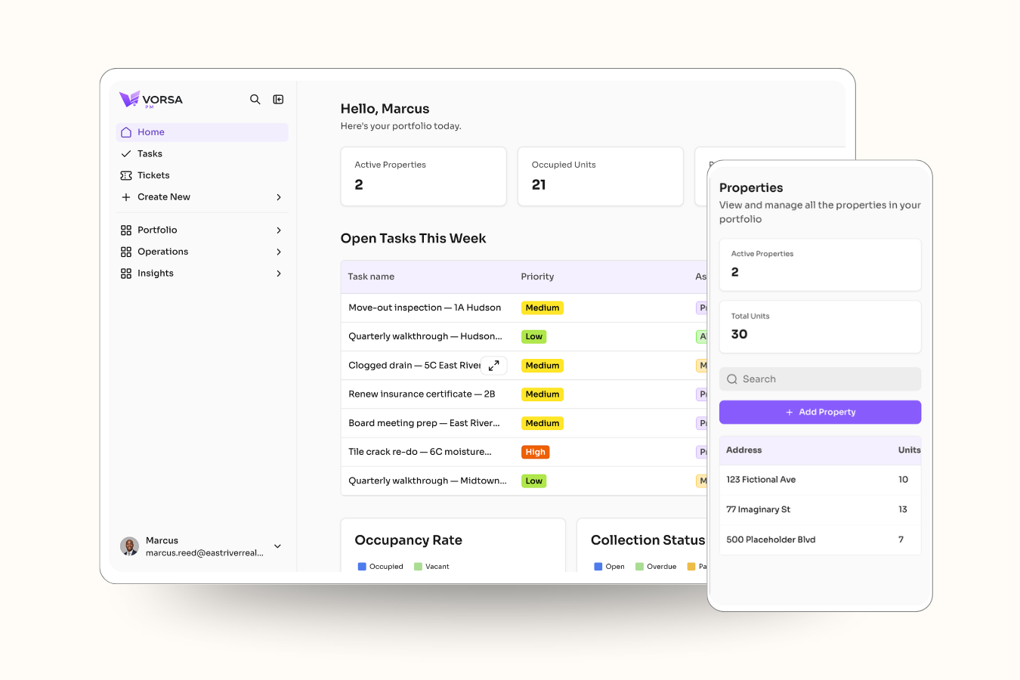Select Create New menu item
The image size is (1020, 680).
(x=202, y=197)
